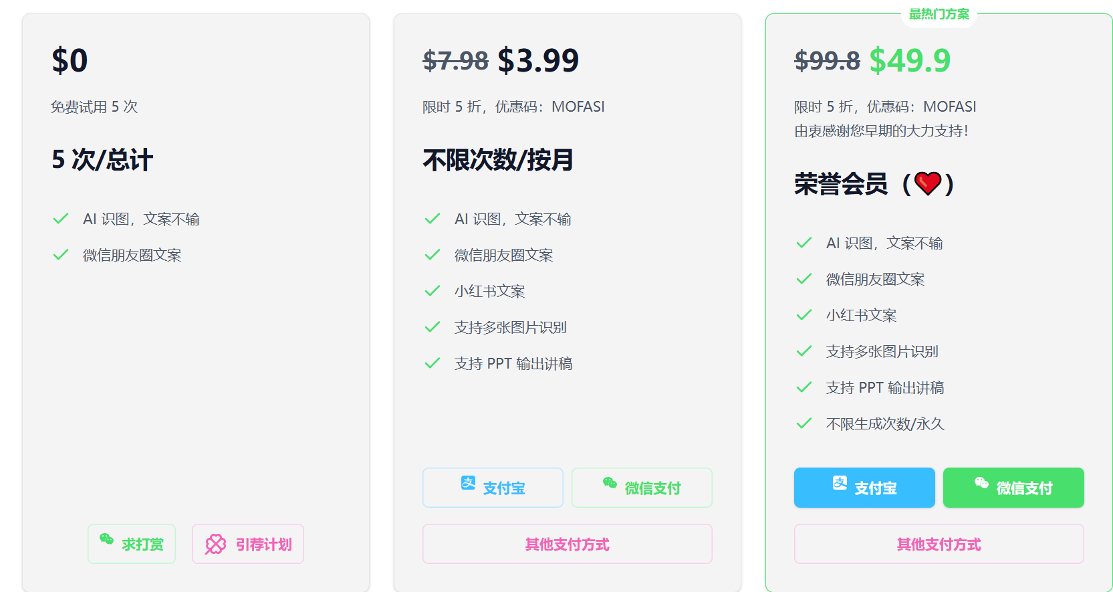Click the green check next to 不限生成次数/永久
This screenshot has height=592, width=1113.
pos(804,423)
